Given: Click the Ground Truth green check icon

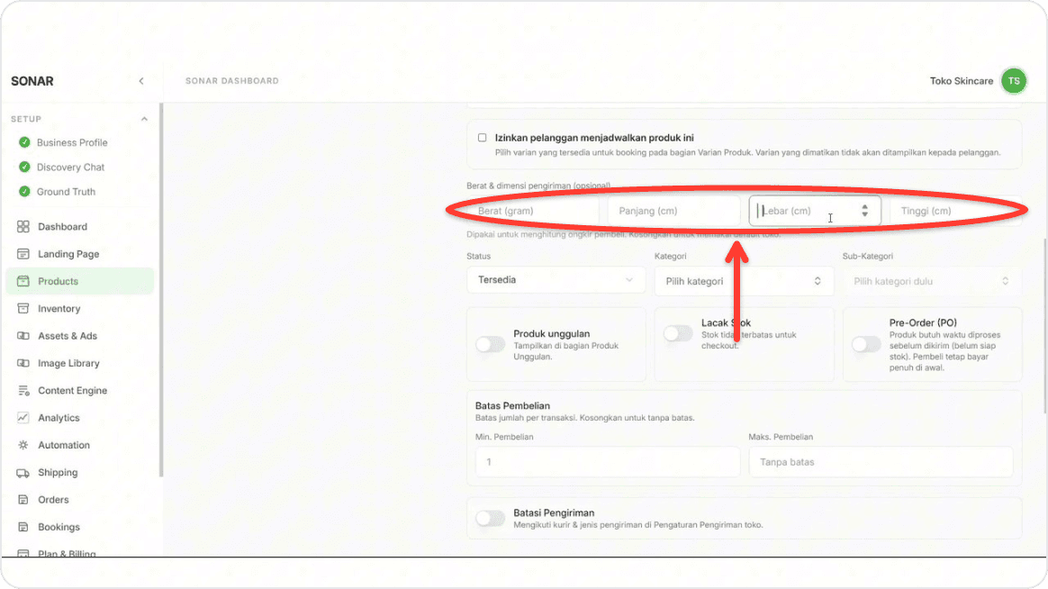Looking at the screenshot, I should (24, 192).
